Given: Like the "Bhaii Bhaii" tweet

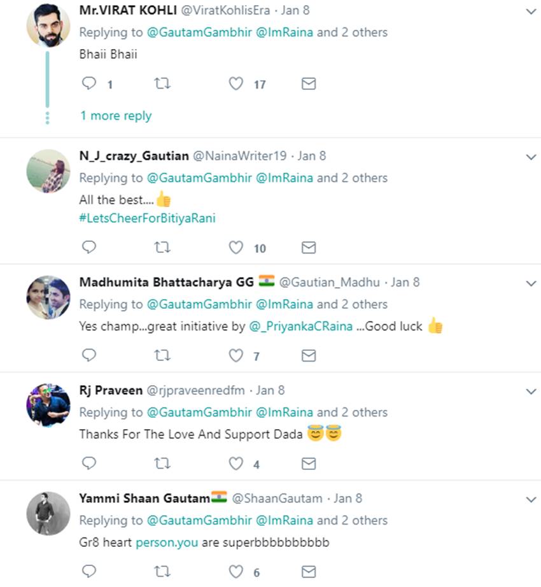Looking at the screenshot, I should point(236,83).
